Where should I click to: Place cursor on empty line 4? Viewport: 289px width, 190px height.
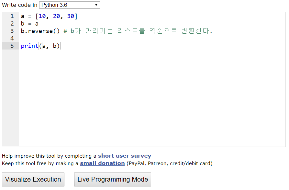(x=97, y=39)
